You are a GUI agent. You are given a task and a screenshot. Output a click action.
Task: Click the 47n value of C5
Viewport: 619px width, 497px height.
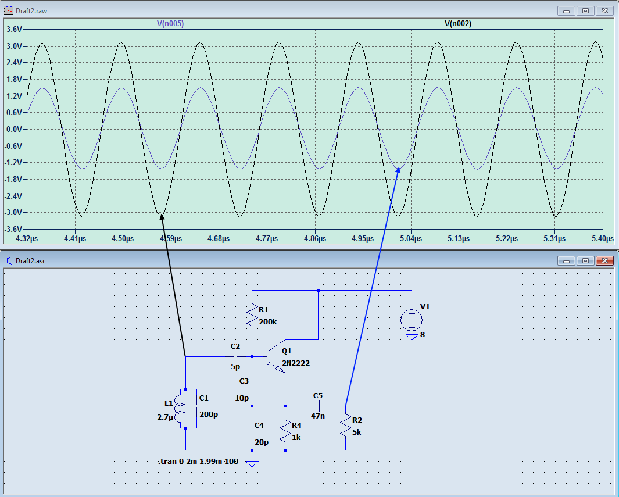pos(318,416)
